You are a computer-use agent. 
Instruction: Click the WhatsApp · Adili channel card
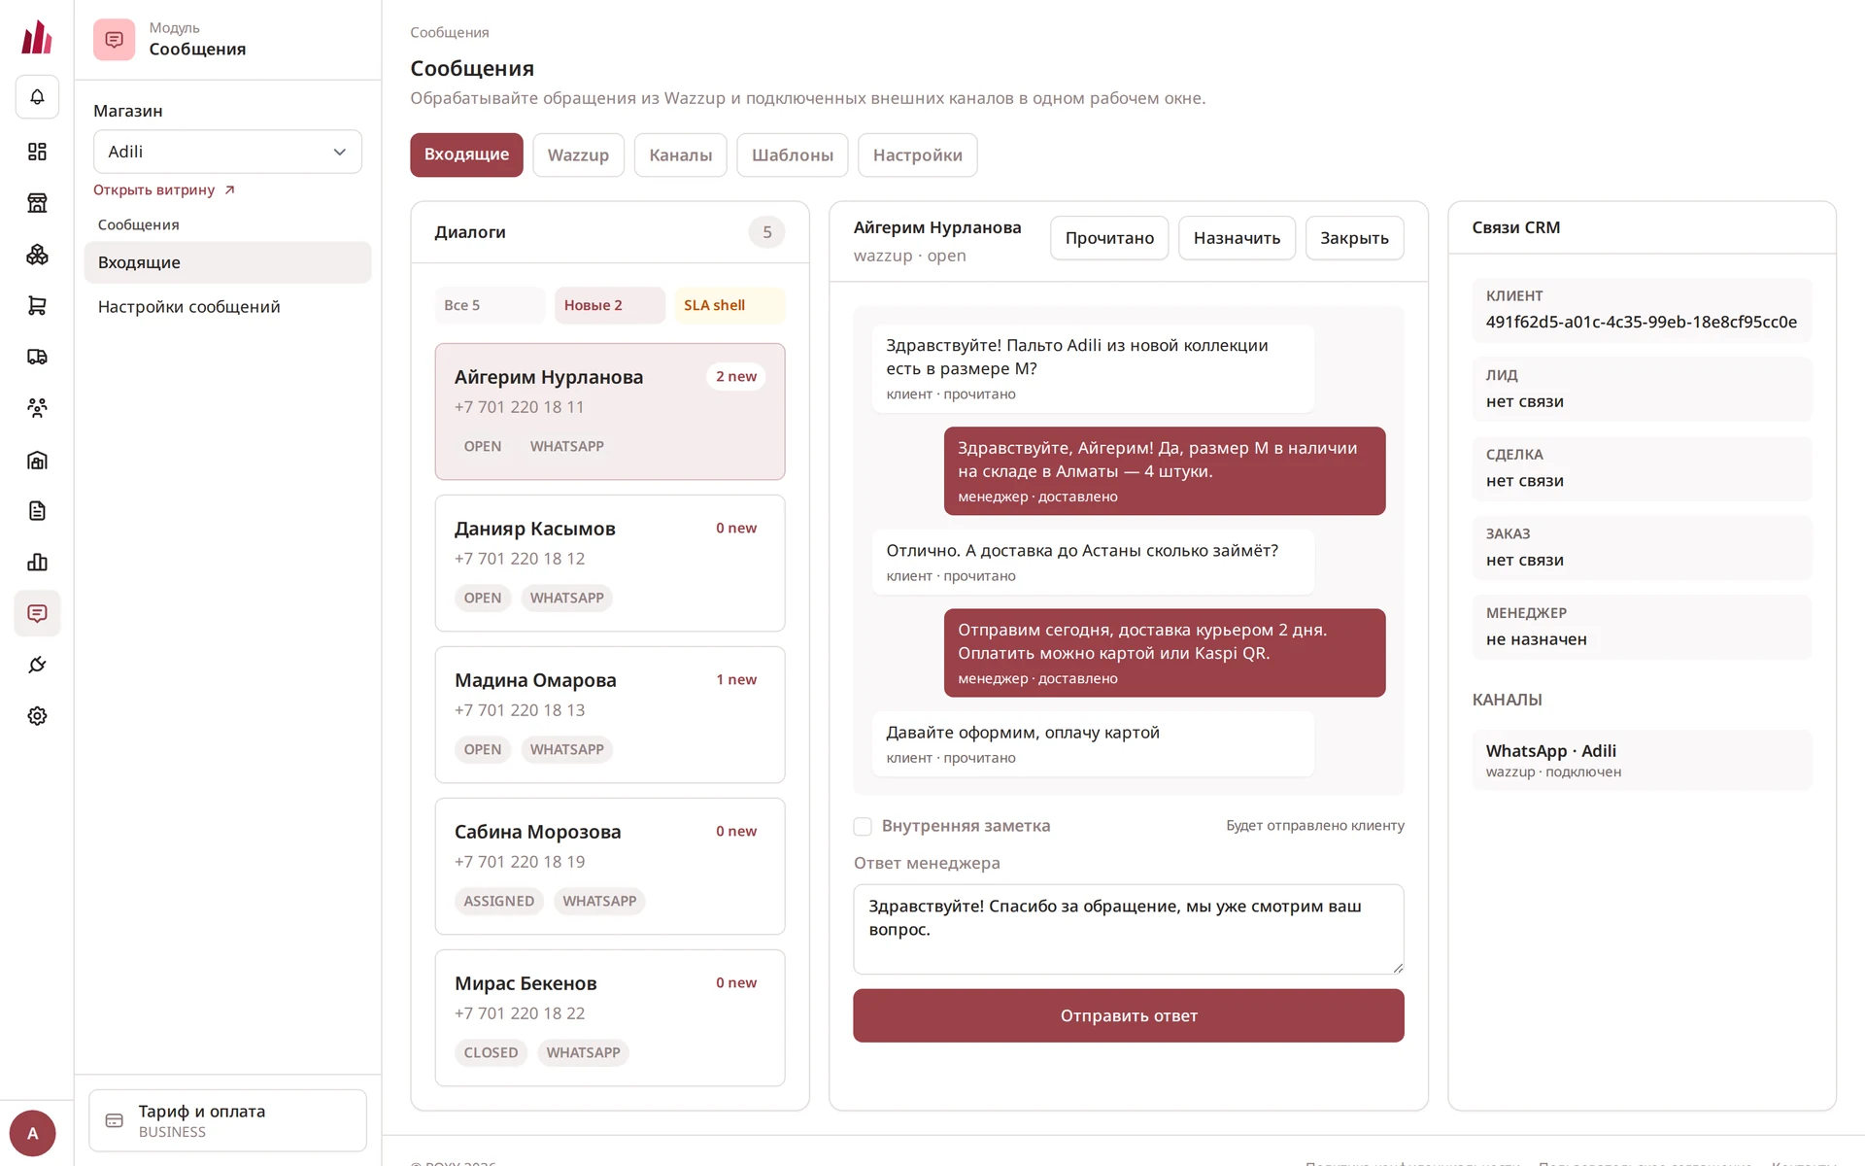tap(1642, 760)
